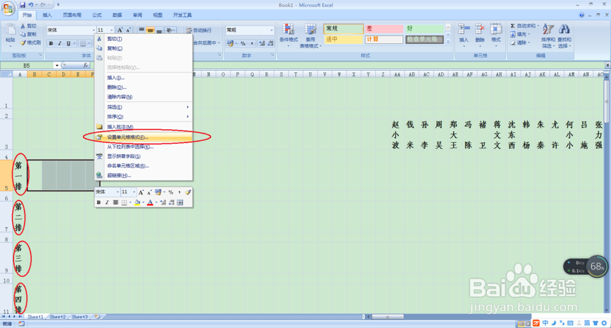This screenshot has height=328, width=611.
Task: Click ribbon Copy (复制) button
Action: tap(29, 34)
